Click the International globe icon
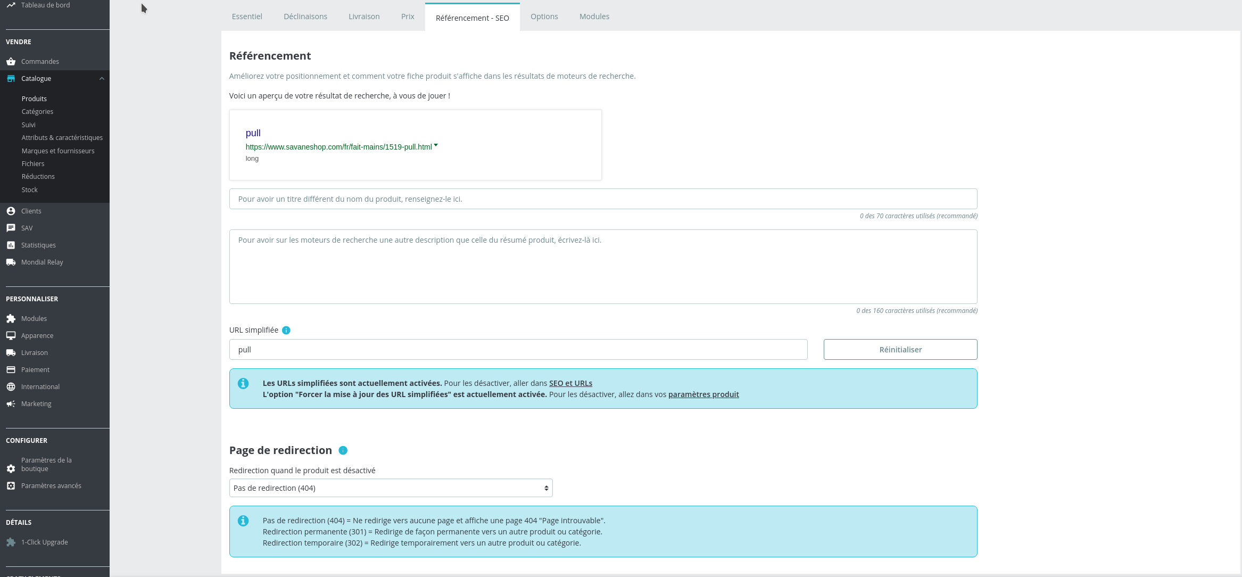 tap(11, 387)
